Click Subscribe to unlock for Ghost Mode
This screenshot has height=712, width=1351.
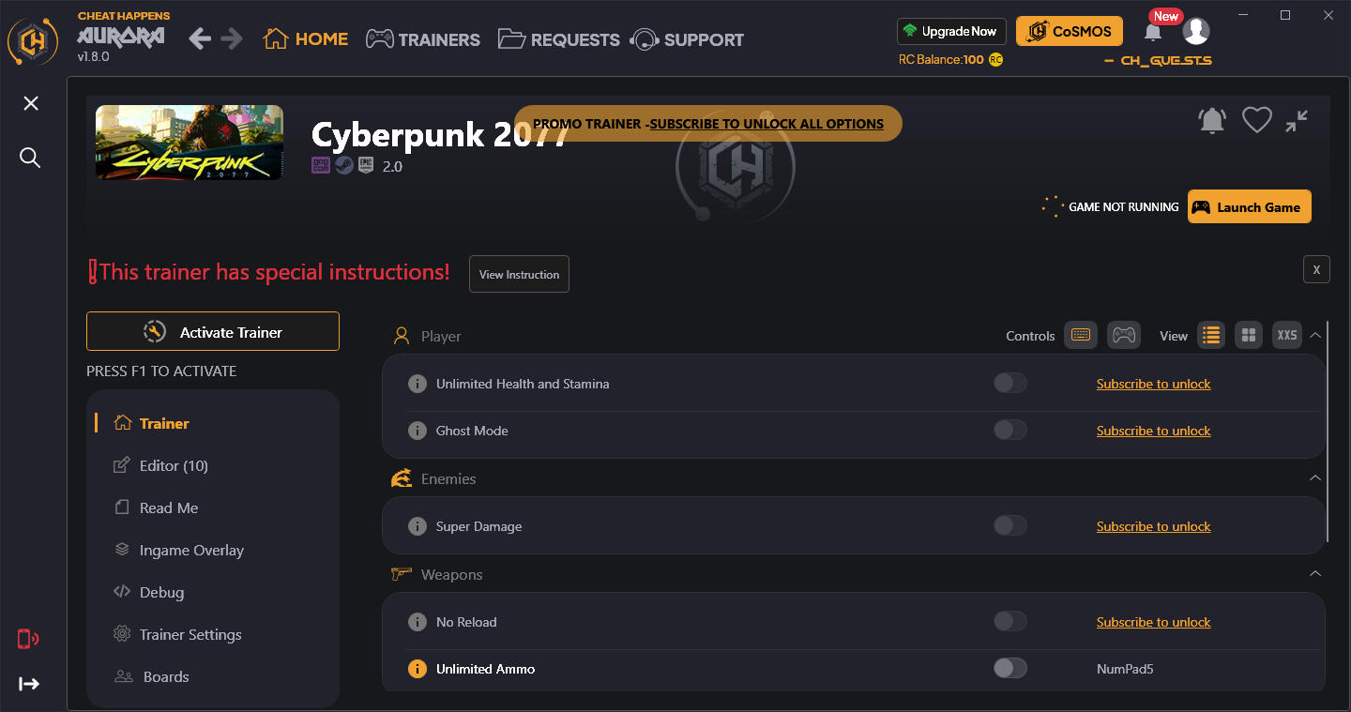click(x=1153, y=431)
